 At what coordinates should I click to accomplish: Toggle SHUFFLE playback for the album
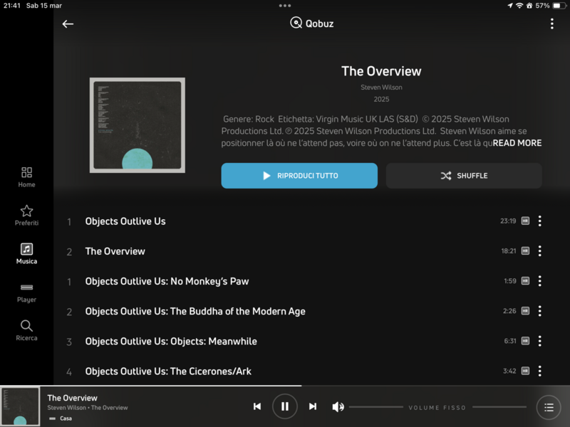(464, 176)
